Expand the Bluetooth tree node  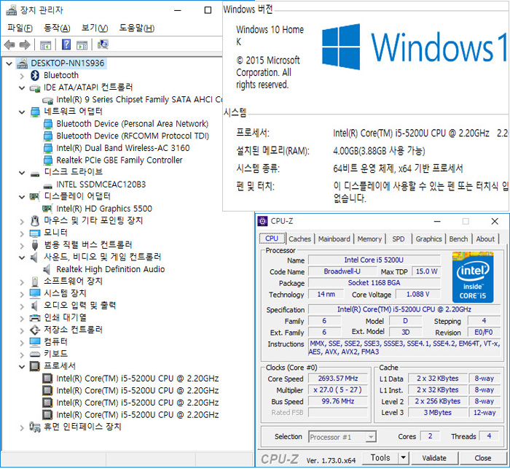22,76
